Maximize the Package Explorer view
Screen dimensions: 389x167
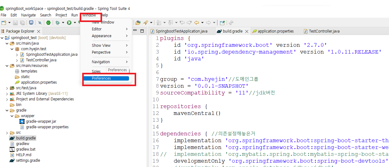(142, 31)
